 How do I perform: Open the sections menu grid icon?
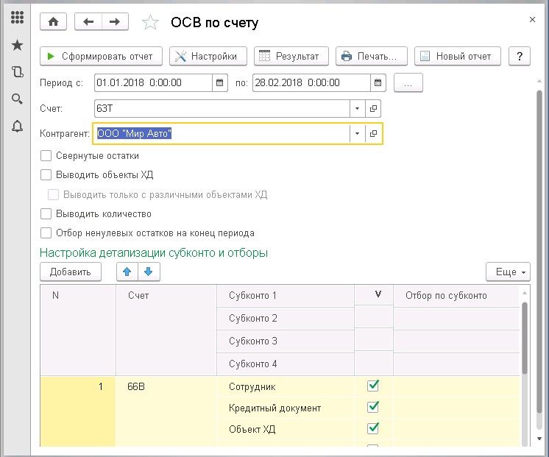(x=17, y=17)
